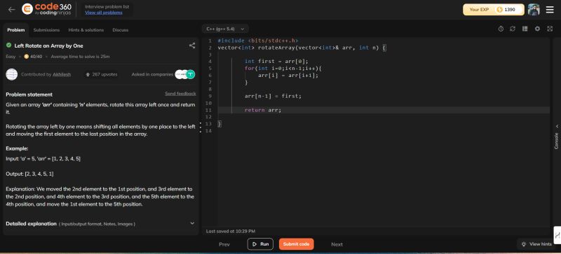Click the 'arr[i] = arr[i+1];' code line
Viewport: 561px width, 254px height.
(288, 76)
